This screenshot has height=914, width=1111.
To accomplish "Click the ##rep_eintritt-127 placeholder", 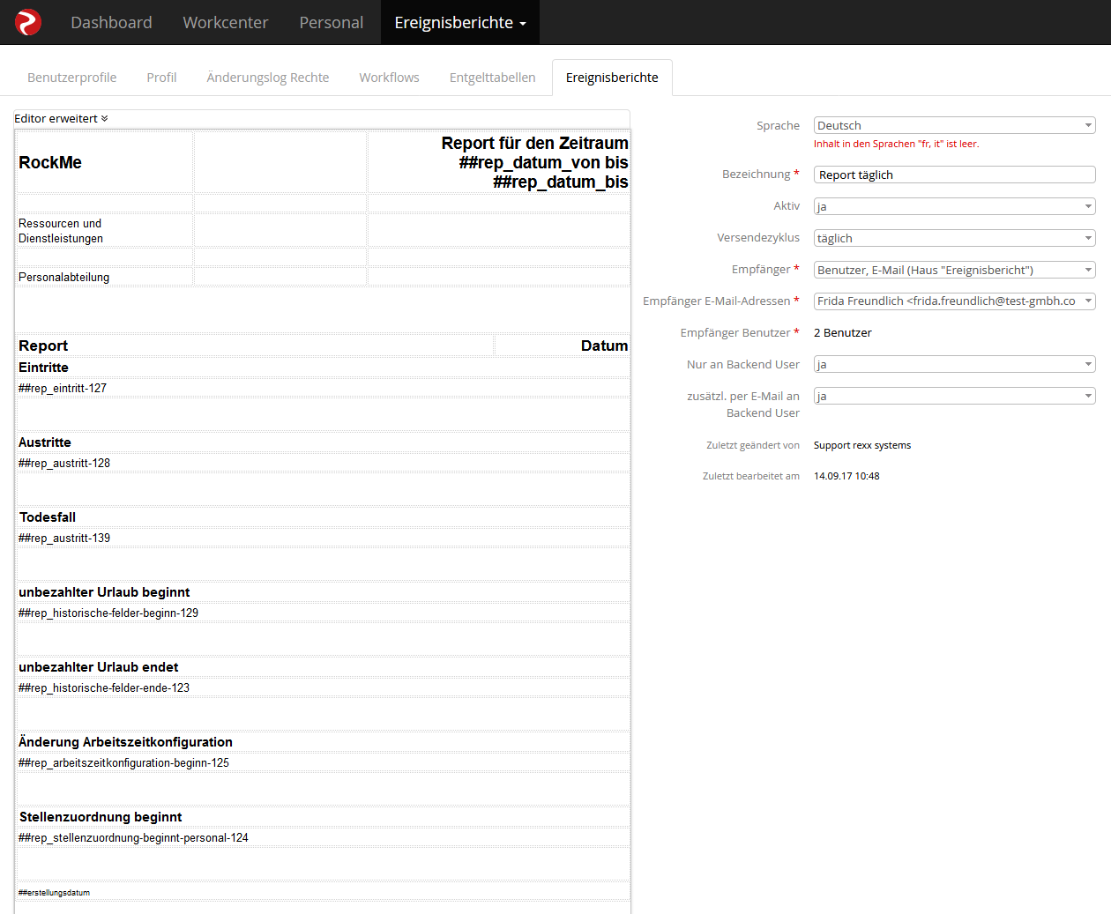I will click(63, 388).
